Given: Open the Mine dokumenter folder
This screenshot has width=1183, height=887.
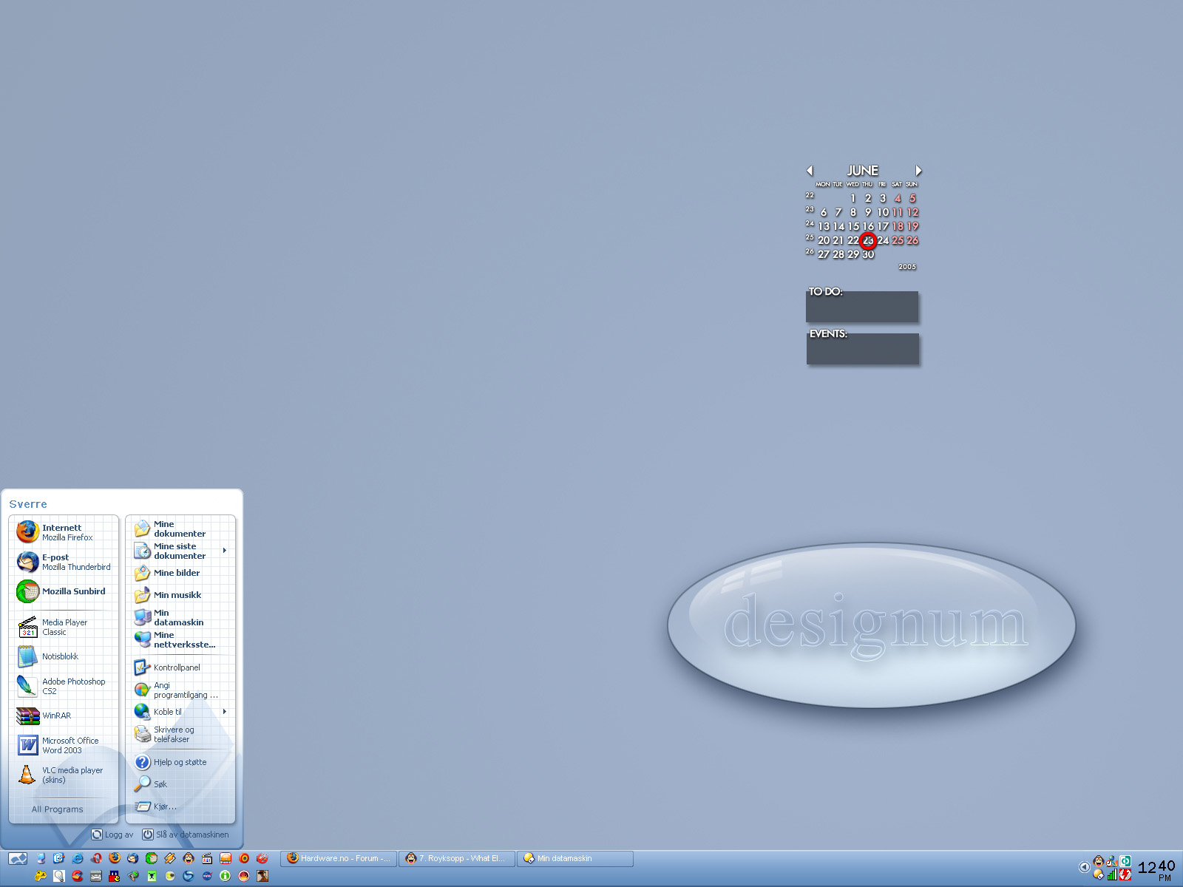Looking at the screenshot, I should tap(180, 529).
